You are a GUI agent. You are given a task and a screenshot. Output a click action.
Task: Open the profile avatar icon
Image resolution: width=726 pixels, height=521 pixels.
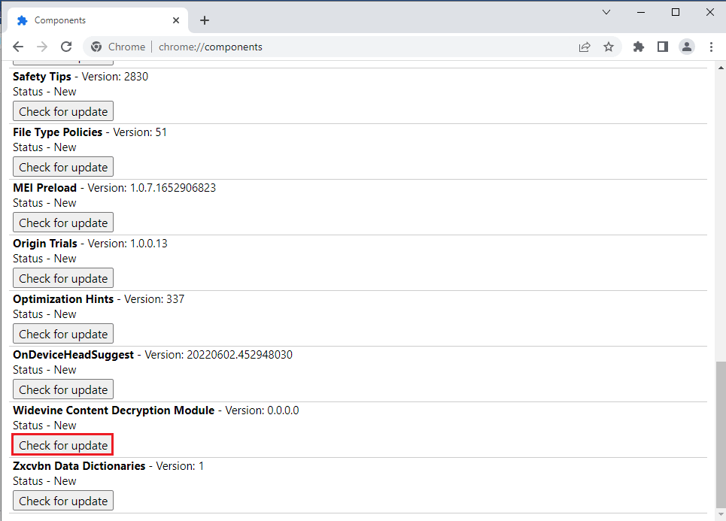click(687, 47)
